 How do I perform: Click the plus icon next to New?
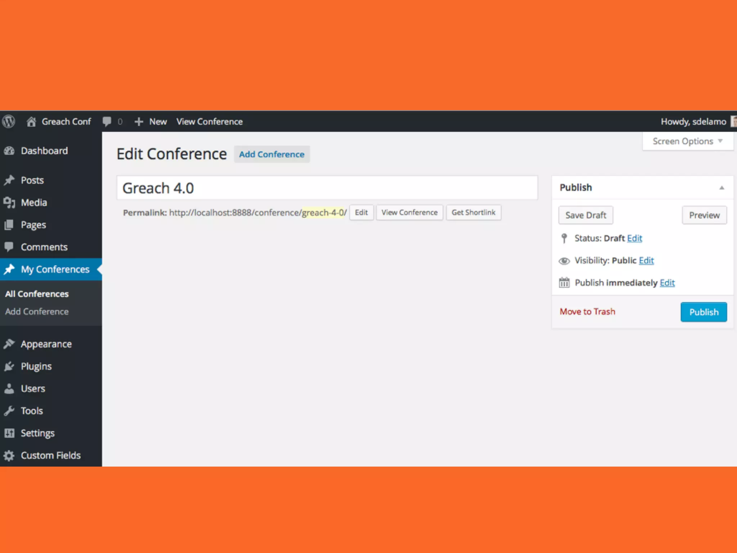(139, 122)
